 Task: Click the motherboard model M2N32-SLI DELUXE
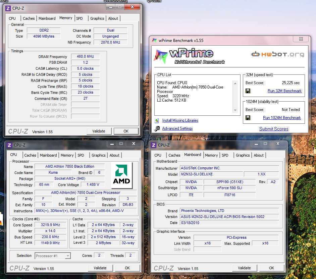tap(211, 174)
